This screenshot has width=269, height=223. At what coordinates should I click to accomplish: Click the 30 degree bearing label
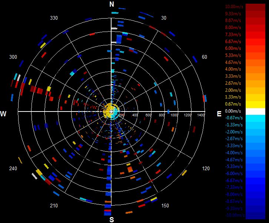coord(164,18)
